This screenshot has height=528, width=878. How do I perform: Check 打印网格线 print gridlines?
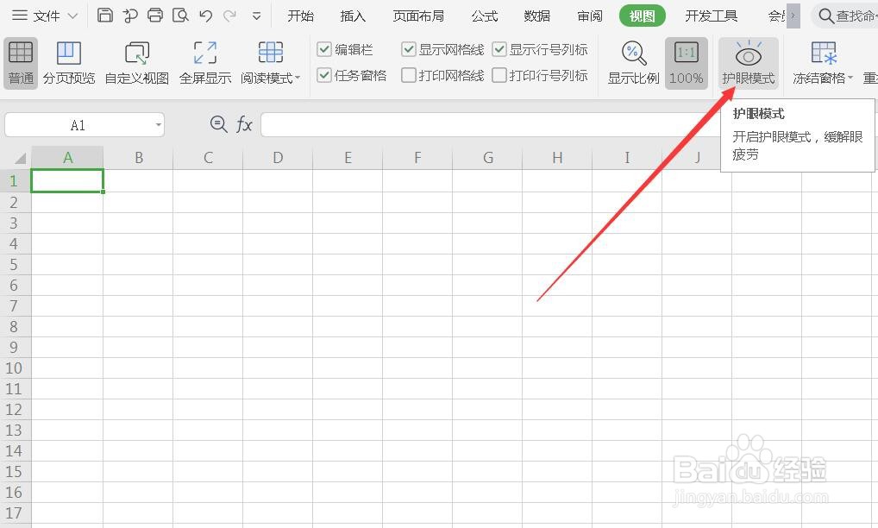point(408,75)
